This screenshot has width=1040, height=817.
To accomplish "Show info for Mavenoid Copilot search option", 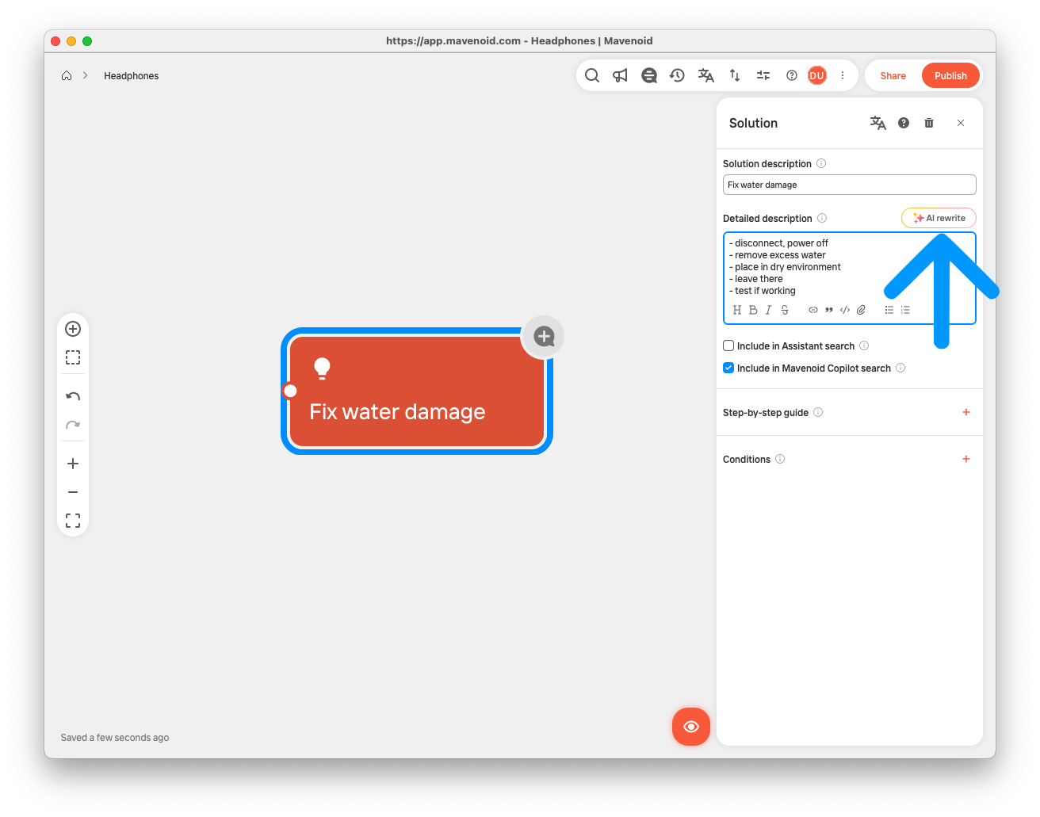I will (x=900, y=368).
